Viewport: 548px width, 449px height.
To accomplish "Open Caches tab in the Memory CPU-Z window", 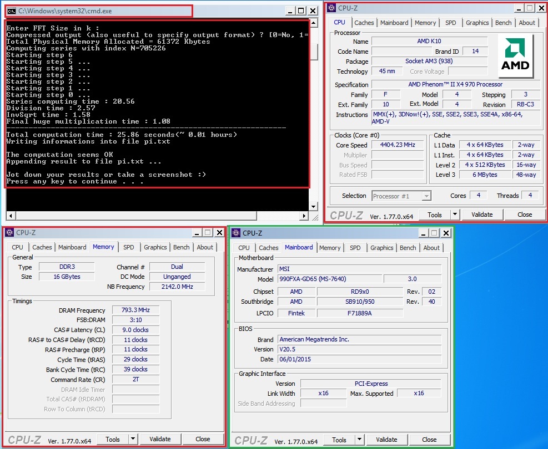I will point(42,247).
